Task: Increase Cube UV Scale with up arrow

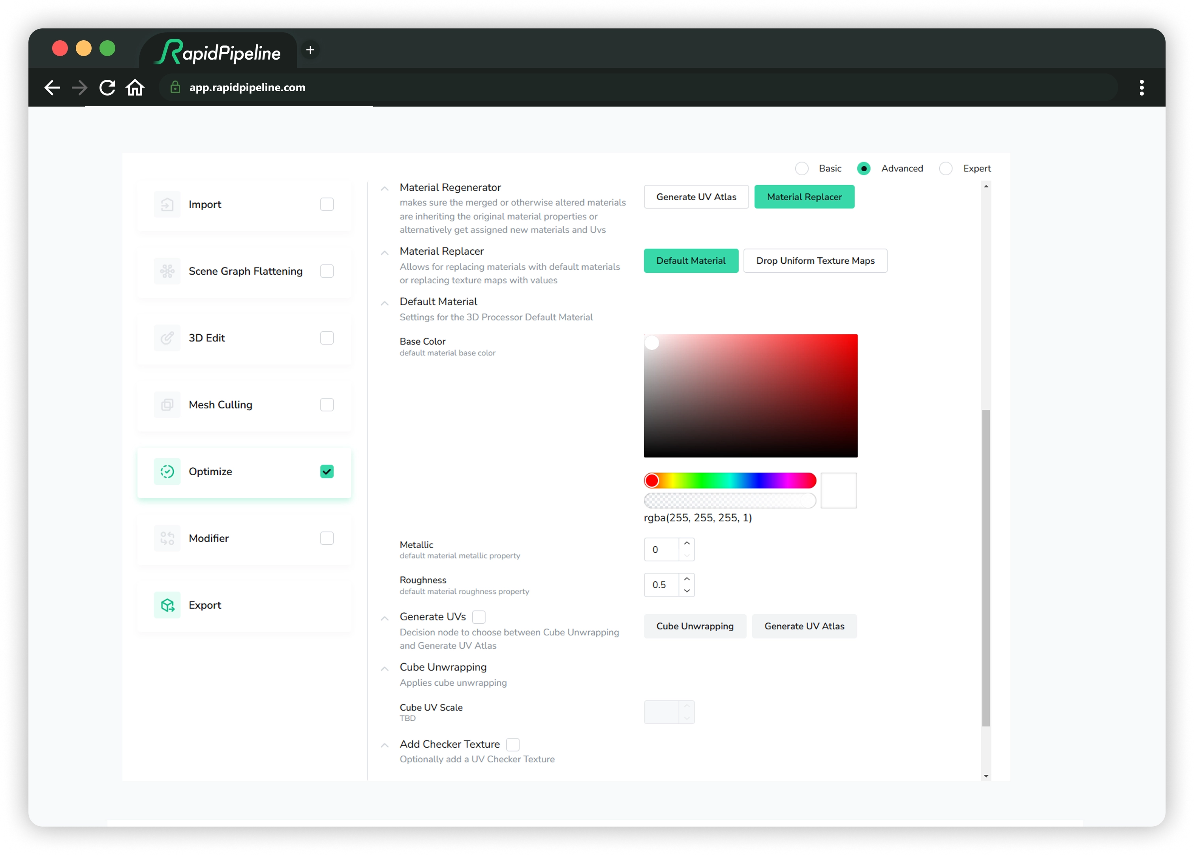Action: (x=687, y=707)
